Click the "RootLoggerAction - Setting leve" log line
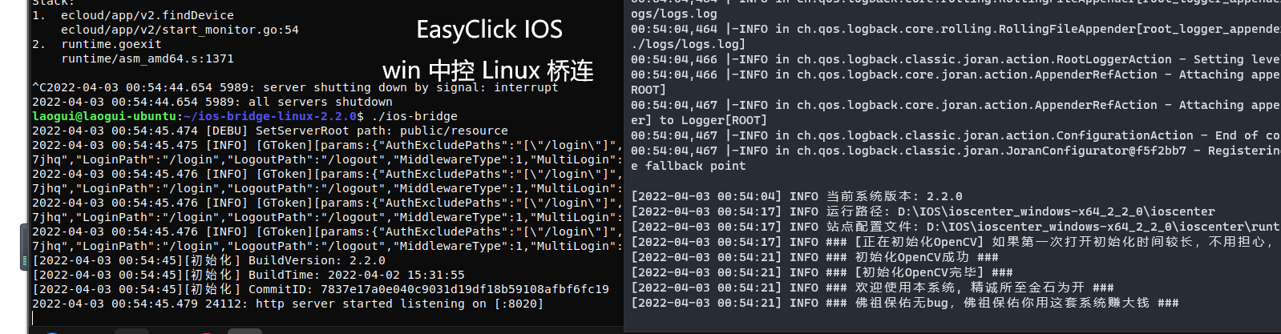Image resolution: width=1281 pixels, height=334 pixels. (956, 59)
